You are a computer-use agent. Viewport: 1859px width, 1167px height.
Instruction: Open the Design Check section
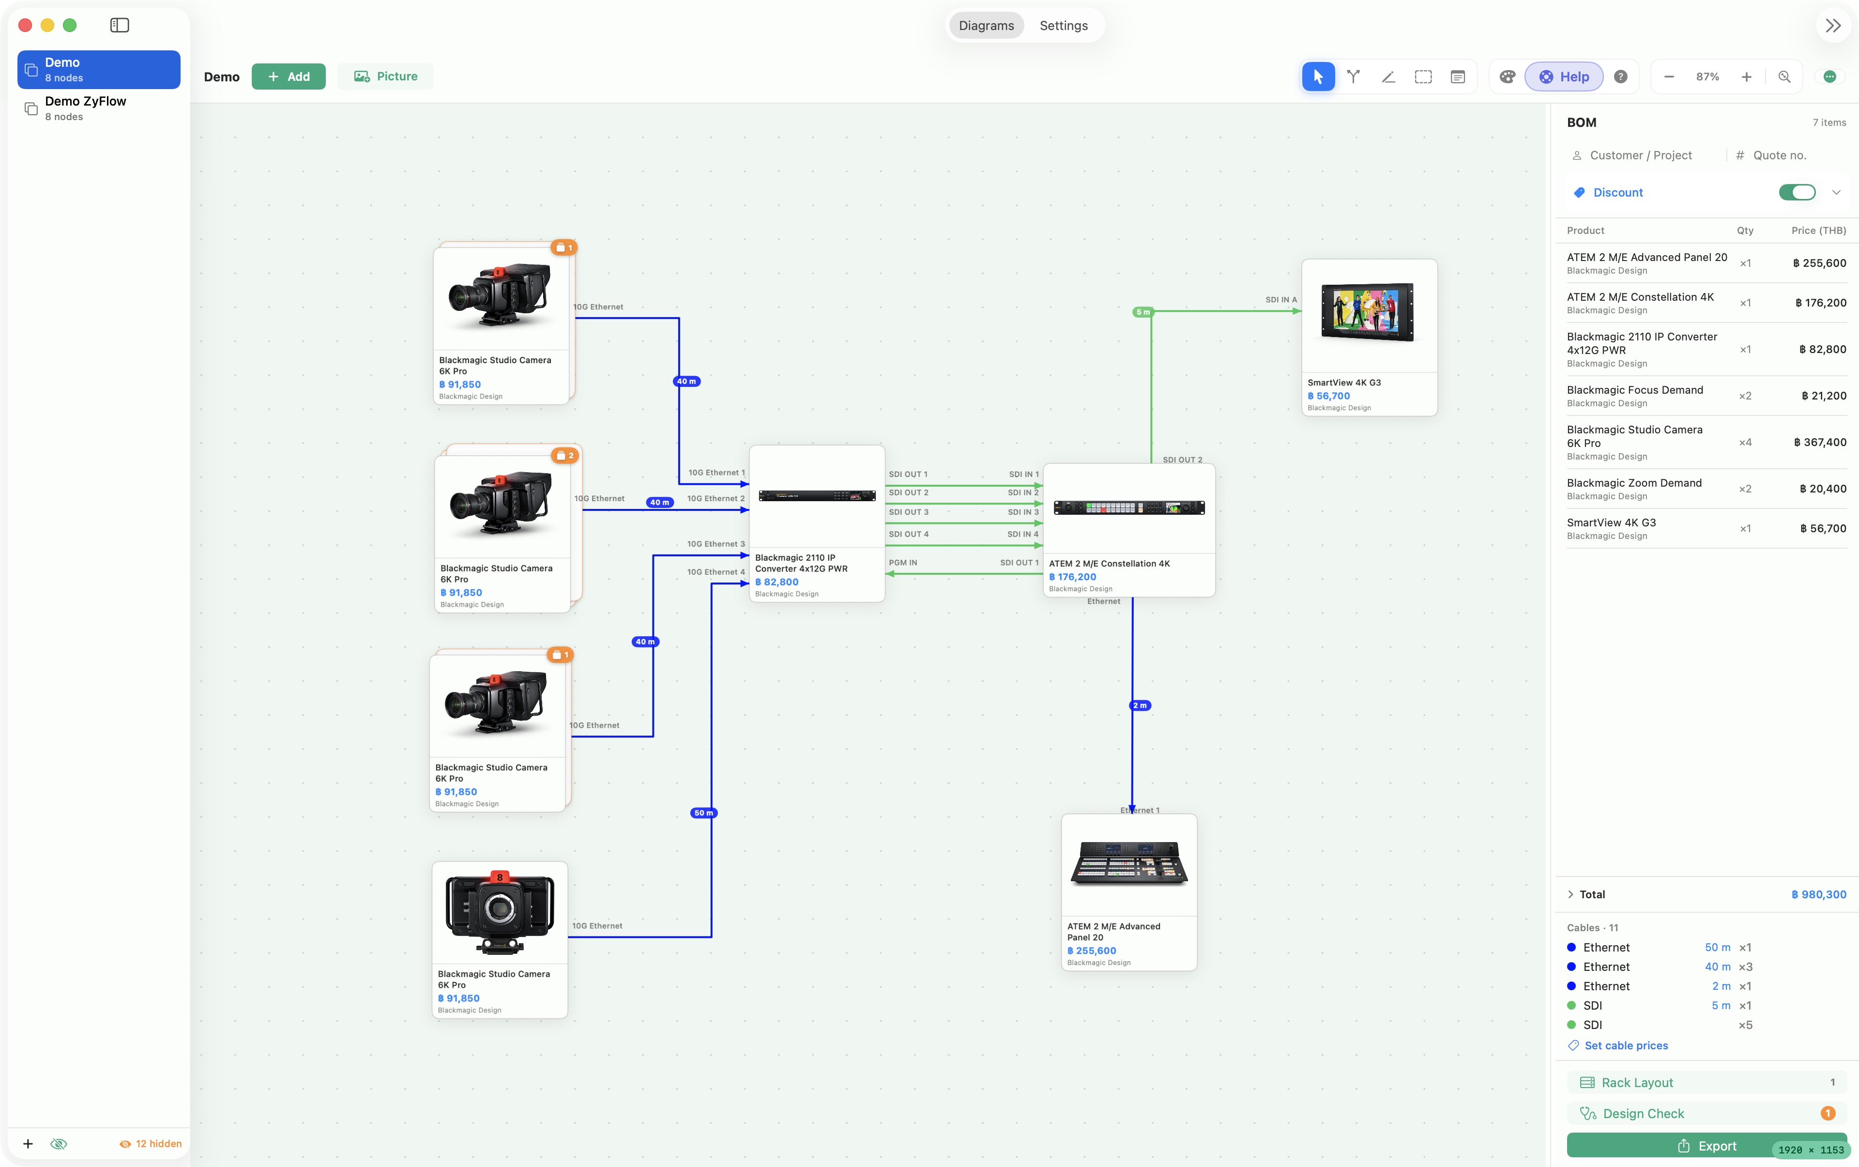[x=1706, y=1113]
